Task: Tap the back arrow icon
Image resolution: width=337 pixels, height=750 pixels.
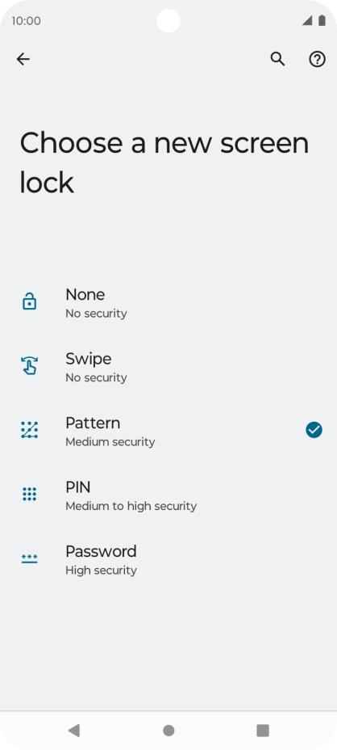Action: [x=23, y=59]
